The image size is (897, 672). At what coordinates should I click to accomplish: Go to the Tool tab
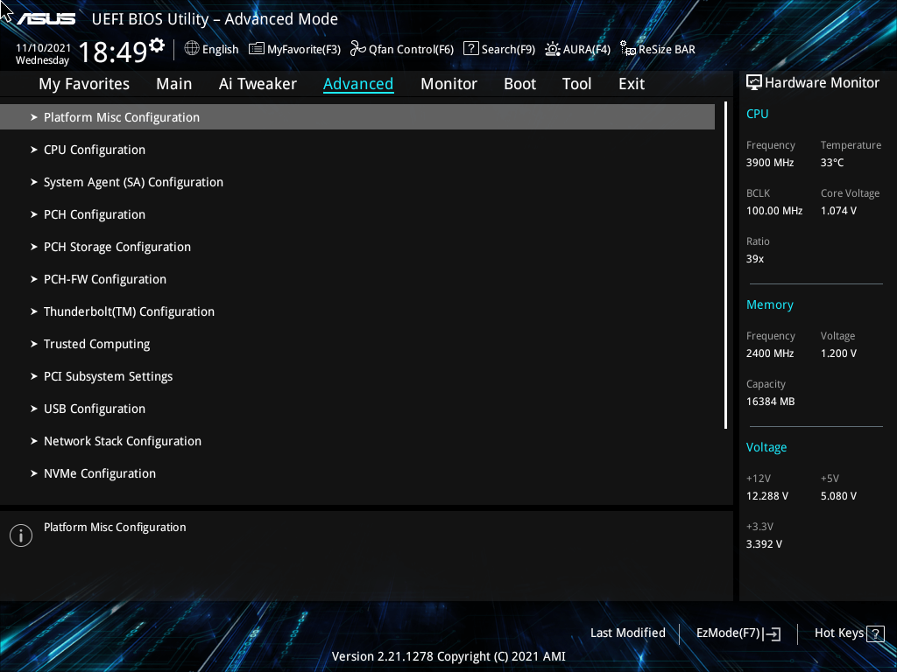coord(576,84)
